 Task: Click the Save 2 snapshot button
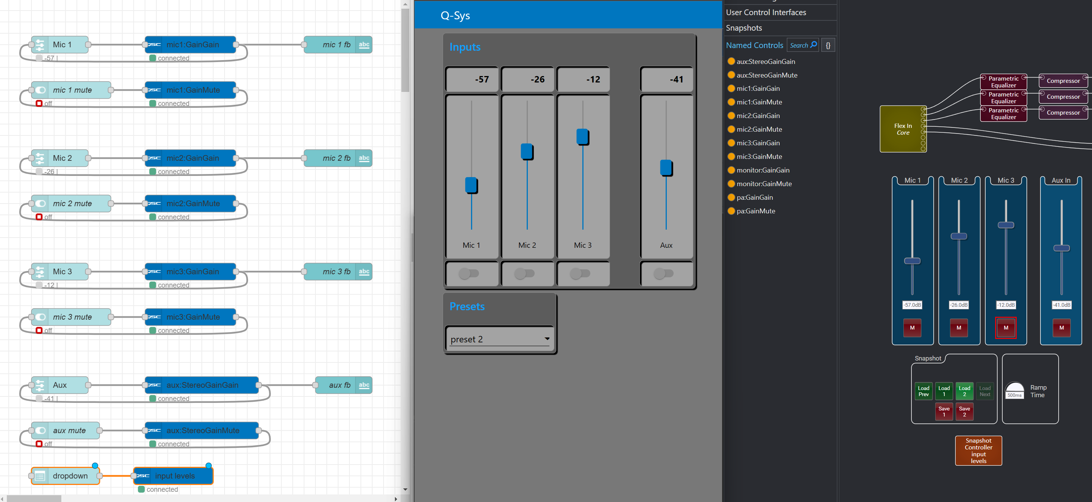coord(964,411)
